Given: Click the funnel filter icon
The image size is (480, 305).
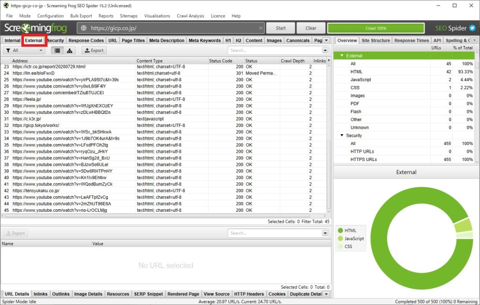Looking at the screenshot, I should coord(8,51).
